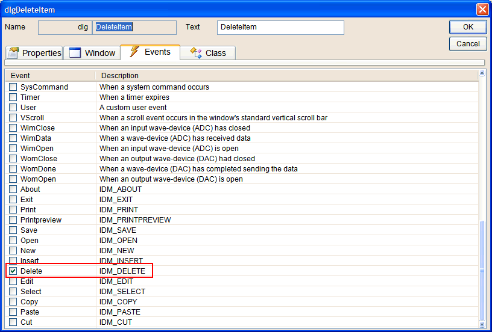Close the dlgDeleteItem dialog
492x332 pixels.
[482, 10]
